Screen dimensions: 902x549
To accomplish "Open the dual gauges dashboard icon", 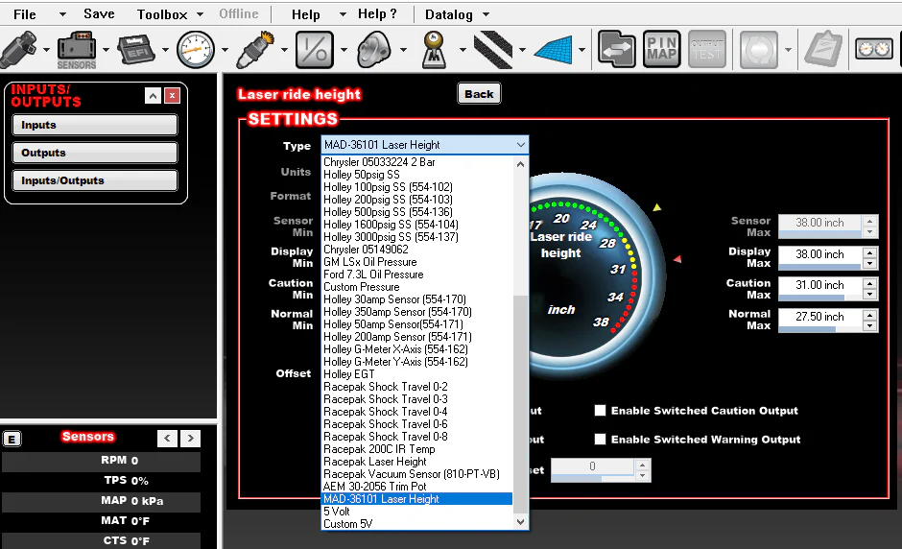I will coord(874,50).
